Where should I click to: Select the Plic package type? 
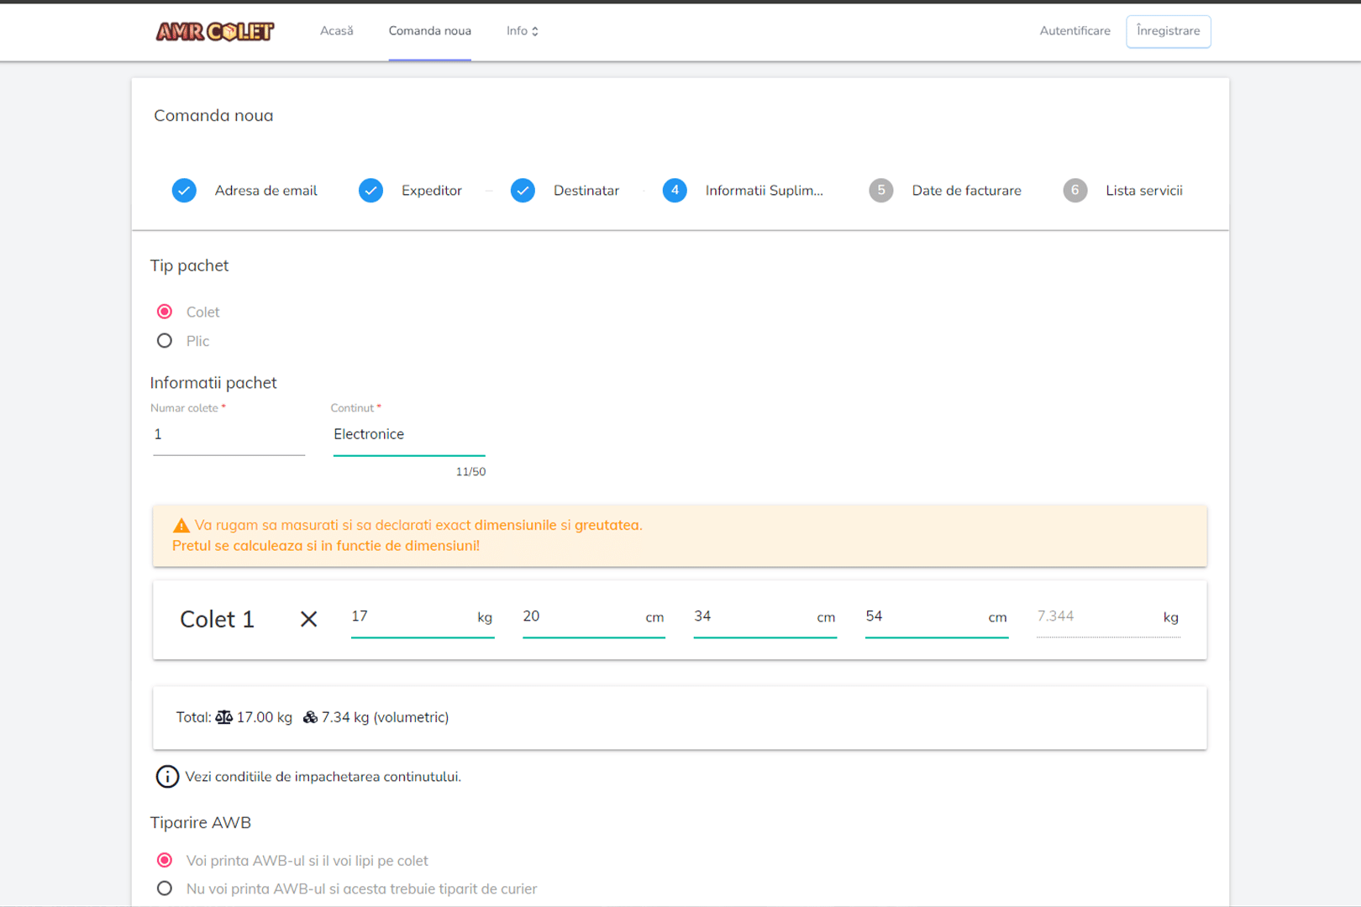pos(165,341)
